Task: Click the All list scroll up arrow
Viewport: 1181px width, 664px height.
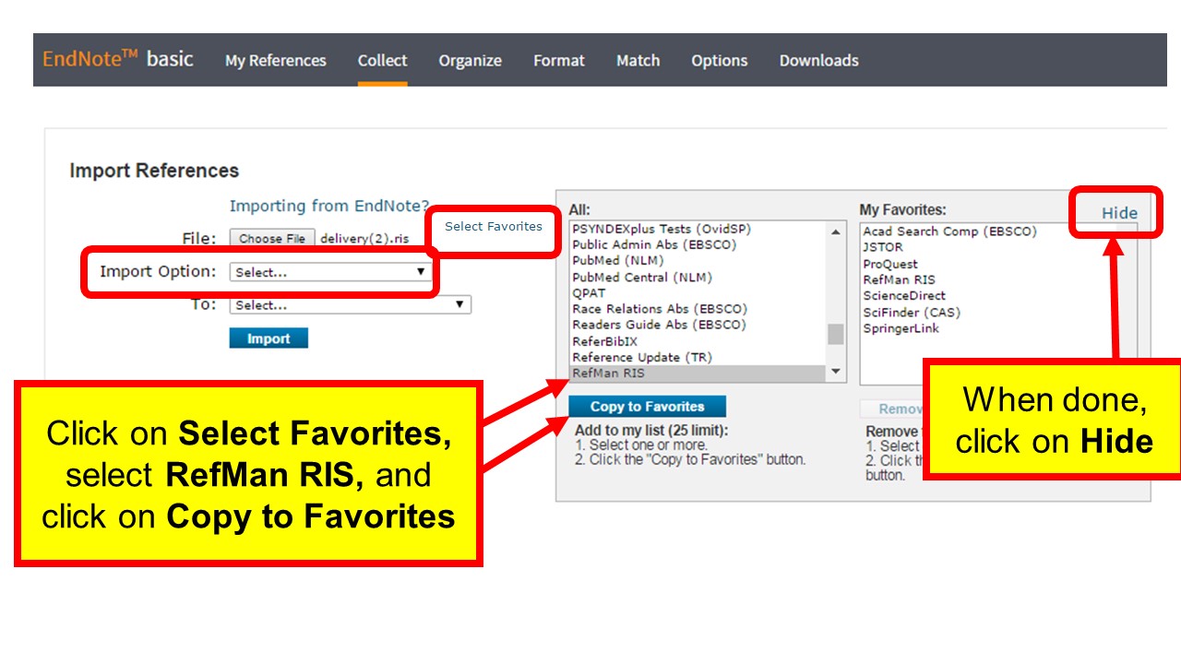Action: click(x=836, y=231)
